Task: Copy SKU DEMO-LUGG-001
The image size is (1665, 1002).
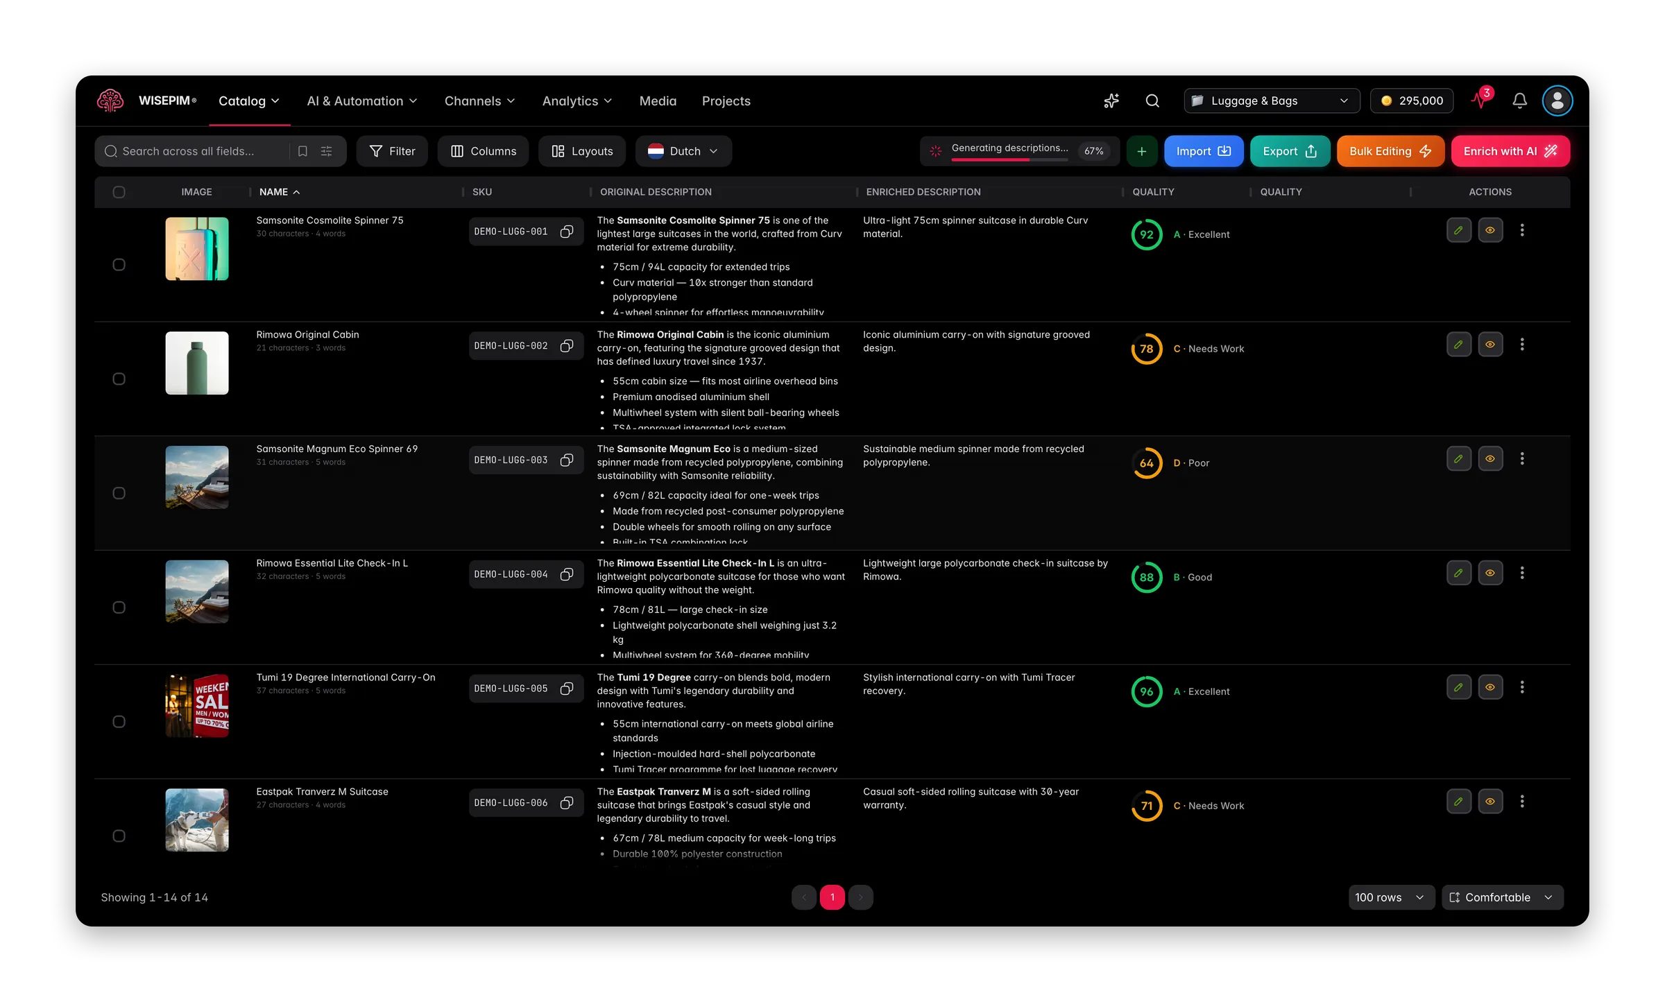Action: click(567, 232)
